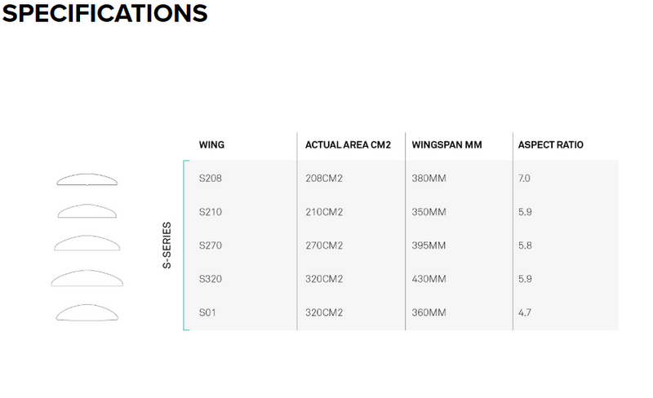
Task: Click the S210 wing outline icon
Action: (x=87, y=211)
